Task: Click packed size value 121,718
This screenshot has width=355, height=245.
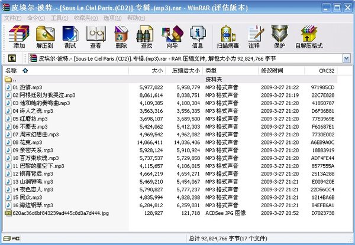Action: pyautogui.click(x=191, y=213)
